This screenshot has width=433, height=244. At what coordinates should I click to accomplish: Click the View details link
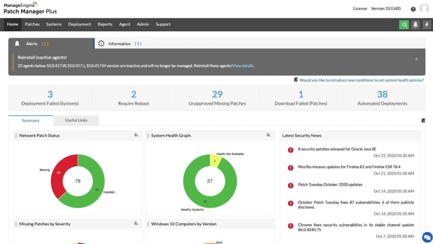point(243,66)
